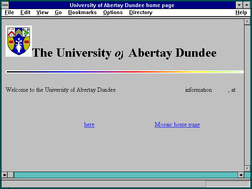Image resolution: width=252 pixels, height=189 pixels.
Task: Open the Options menu
Action: (113, 12)
